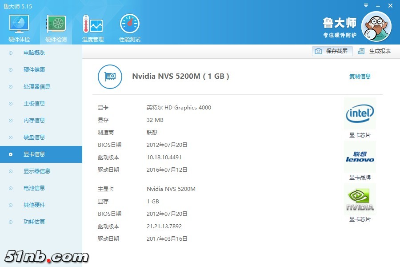This screenshot has width=400, height=267.
Task: Select 处理器信息 in the sidebar
Action: pos(37,87)
